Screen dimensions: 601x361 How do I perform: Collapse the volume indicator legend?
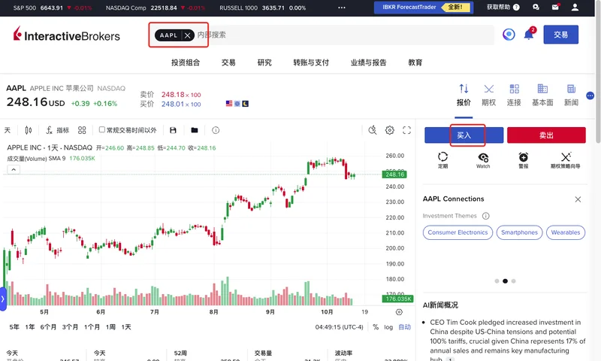click(14, 170)
